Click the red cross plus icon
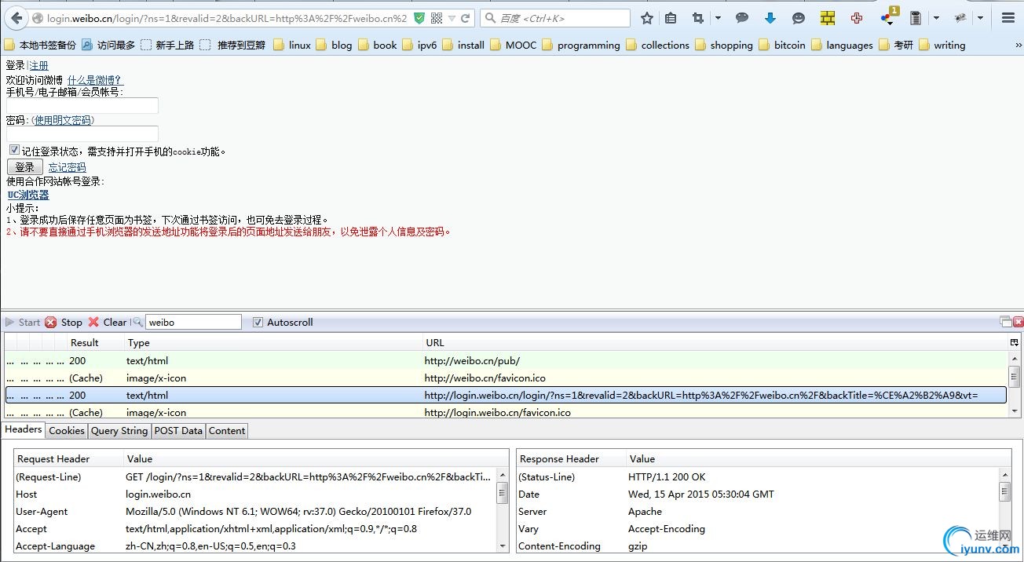Viewport: 1024px width, 562px height. pos(857,18)
